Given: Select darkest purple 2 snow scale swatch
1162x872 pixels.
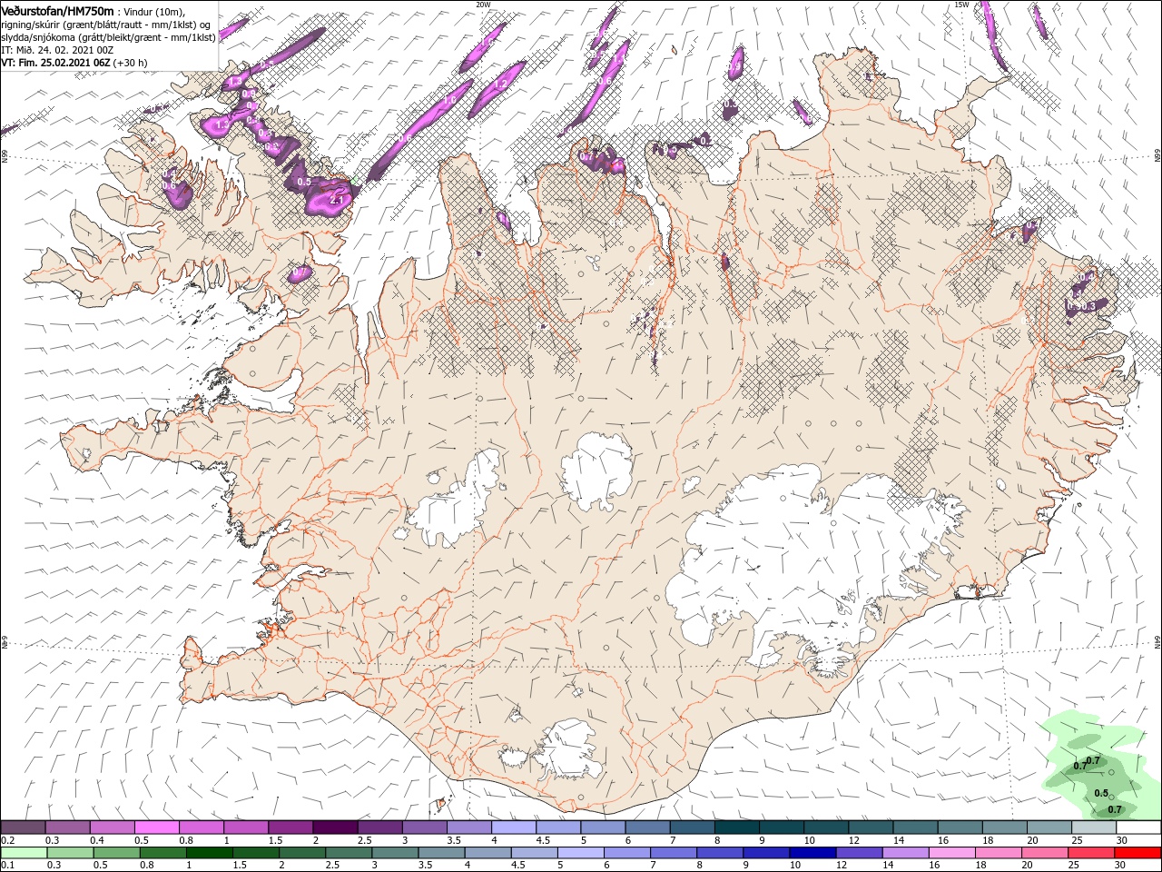Looking at the screenshot, I should tap(335, 827).
